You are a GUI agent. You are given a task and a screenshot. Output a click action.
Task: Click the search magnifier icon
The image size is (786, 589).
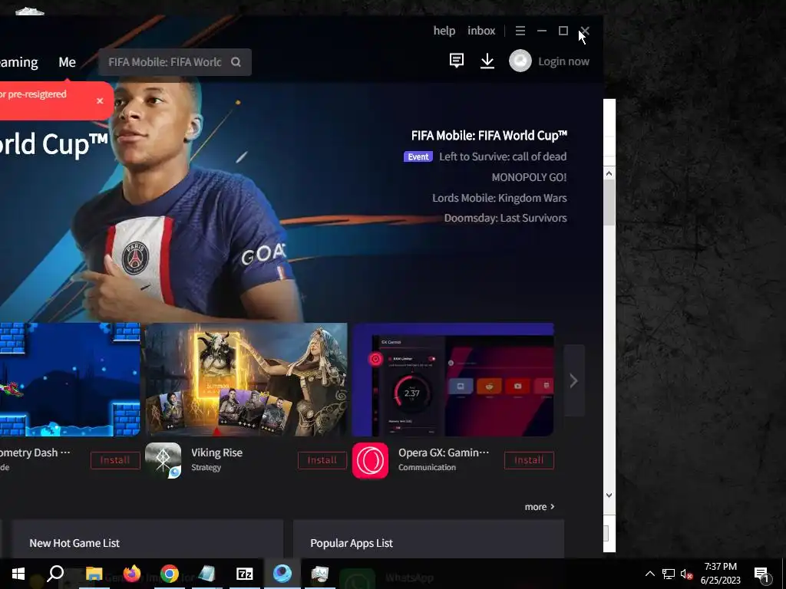coord(236,62)
